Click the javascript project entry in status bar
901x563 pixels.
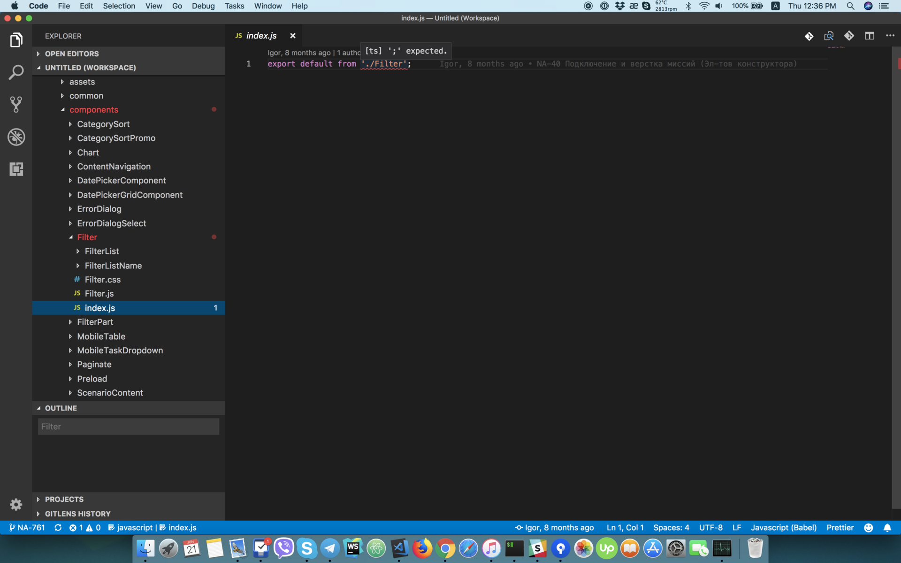point(130,528)
